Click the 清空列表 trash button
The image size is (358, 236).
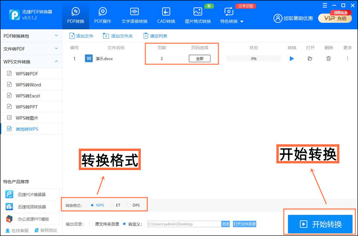pos(155,36)
